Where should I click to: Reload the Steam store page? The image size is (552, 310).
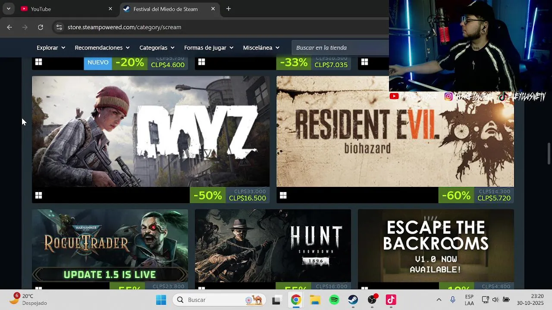pyautogui.click(x=41, y=27)
